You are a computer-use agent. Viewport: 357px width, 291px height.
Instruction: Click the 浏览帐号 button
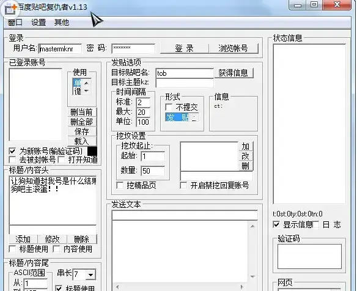coord(234,48)
